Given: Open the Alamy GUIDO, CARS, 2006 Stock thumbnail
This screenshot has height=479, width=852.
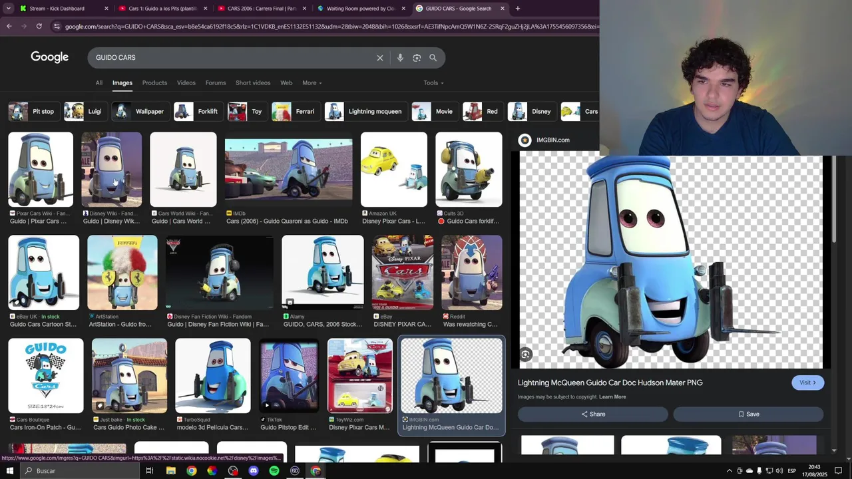Looking at the screenshot, I should coord(323,273).
